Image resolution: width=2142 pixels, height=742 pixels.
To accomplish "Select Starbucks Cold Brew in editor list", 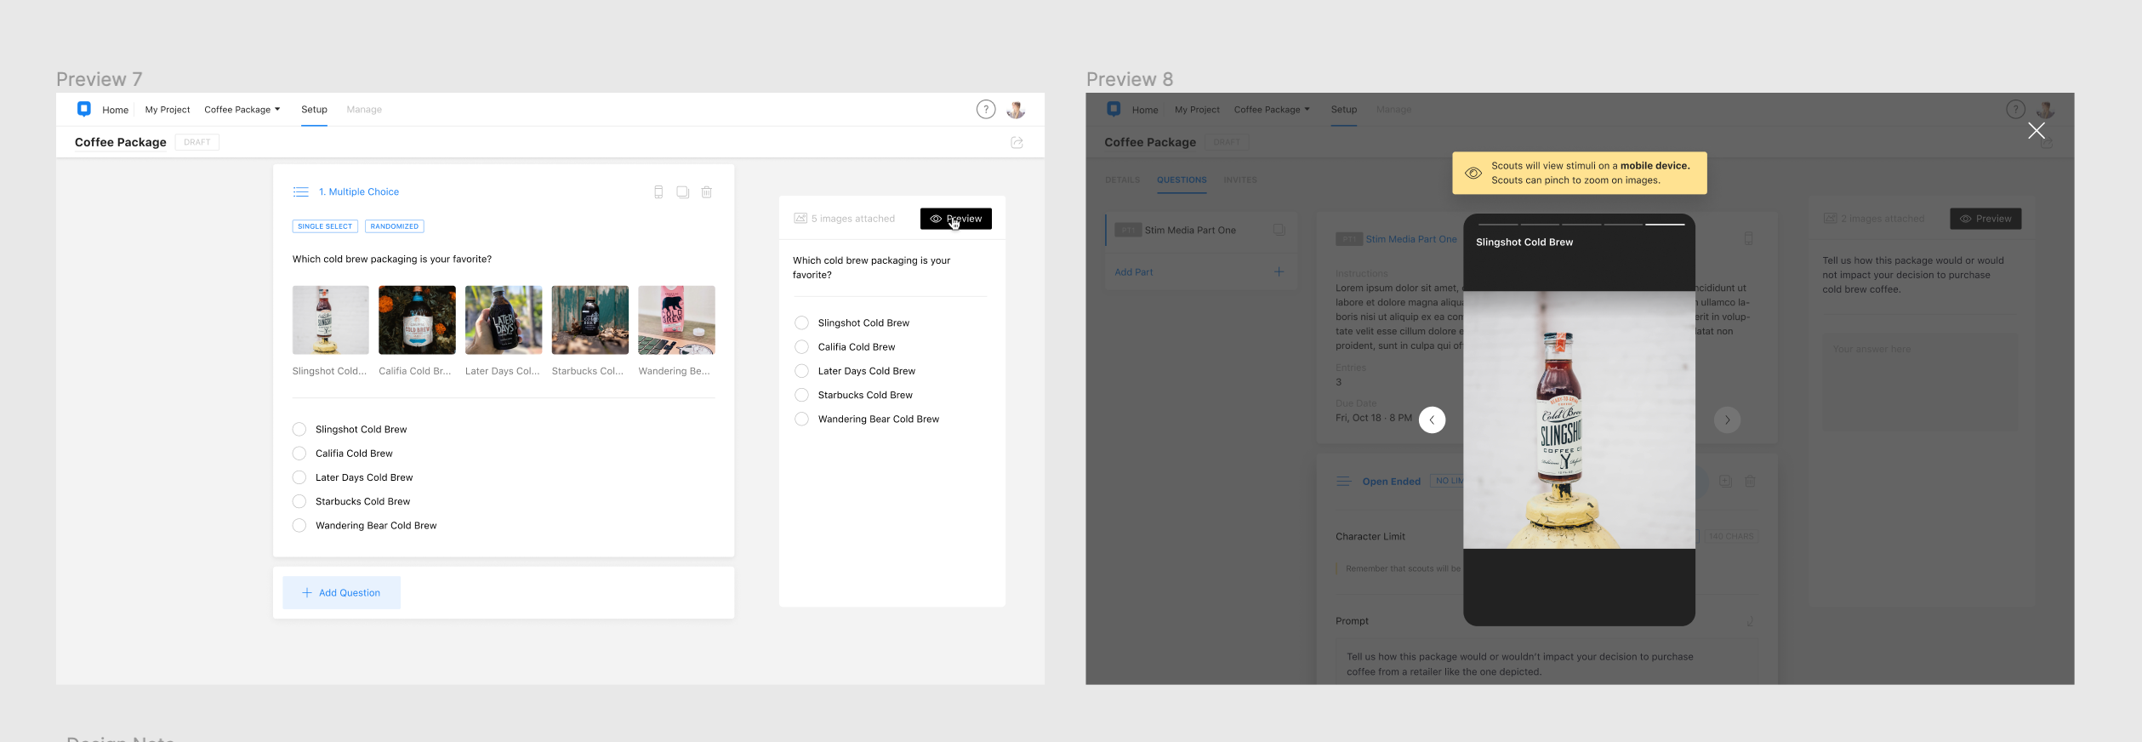I will (299, 501).
